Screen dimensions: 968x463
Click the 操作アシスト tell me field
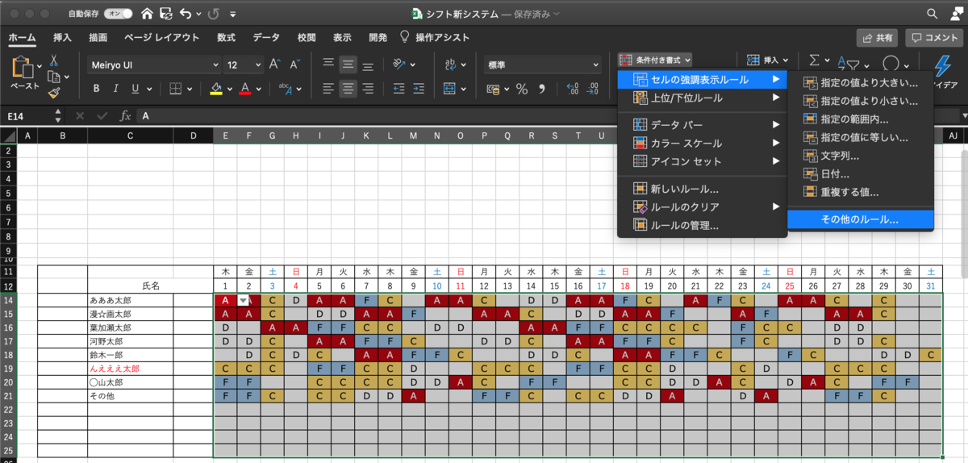point(435,37)
